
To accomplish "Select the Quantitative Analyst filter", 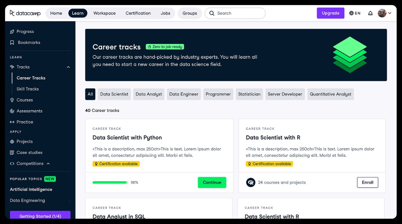I will tap(331, 94).
